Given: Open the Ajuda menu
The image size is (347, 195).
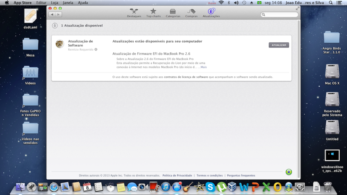Looking at the screenshot, I should click(x=83, y=3).
